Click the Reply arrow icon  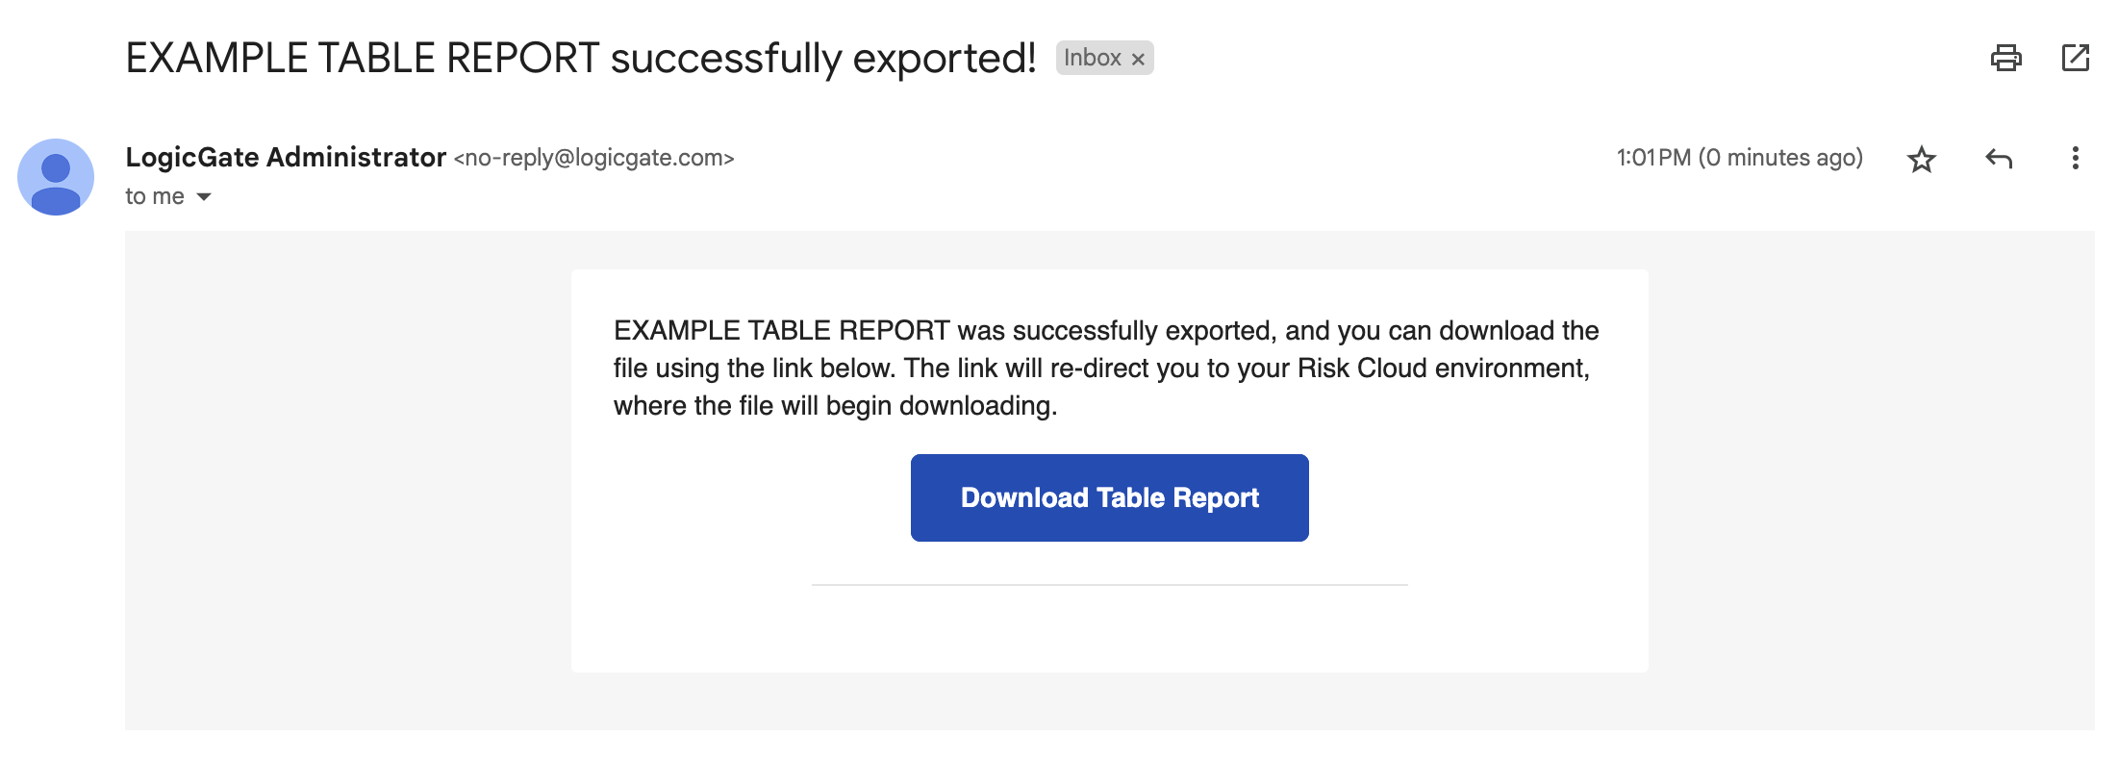click(x=1999, y=158)
